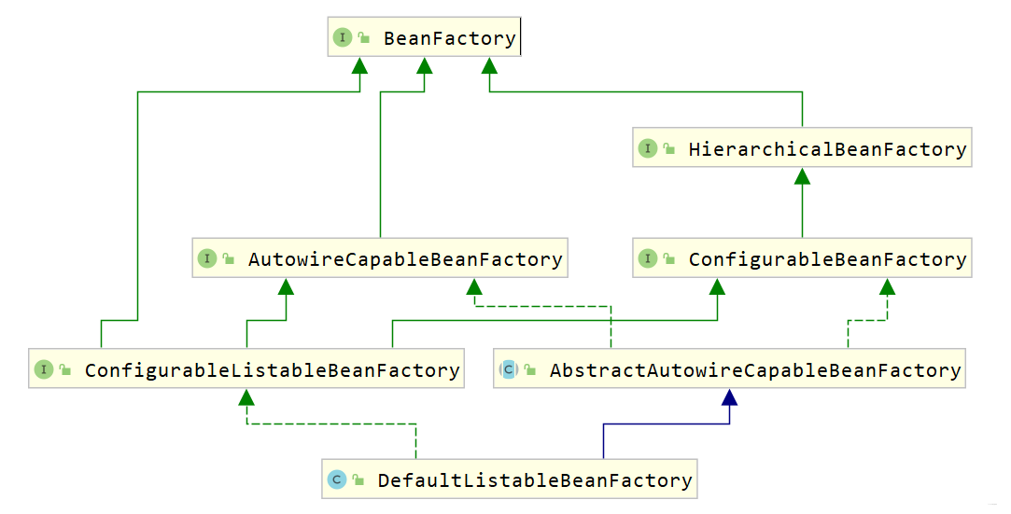Click the interface icon on AutowireCapableBeanFactory
The image size is (1011, 514).
click(207, 258)
